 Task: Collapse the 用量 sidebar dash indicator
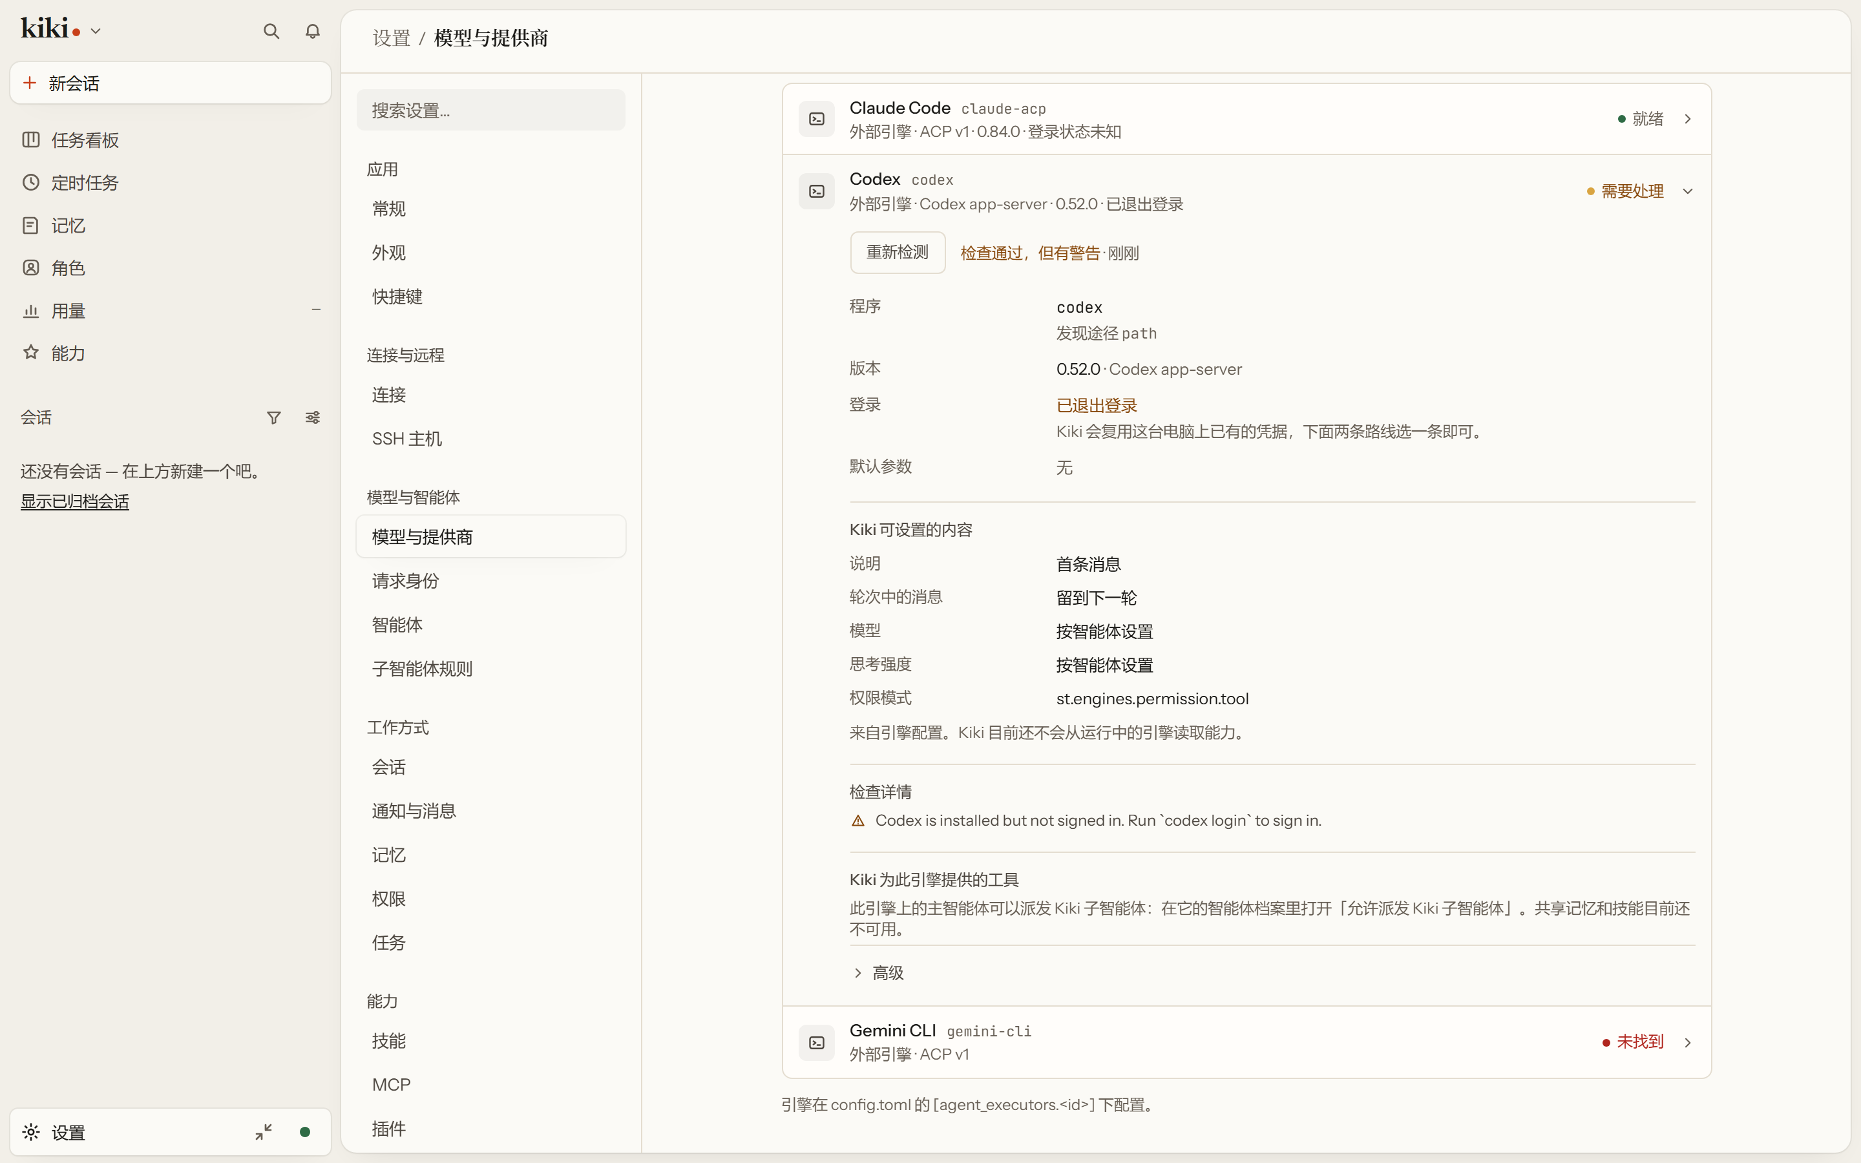pos(316,310)
